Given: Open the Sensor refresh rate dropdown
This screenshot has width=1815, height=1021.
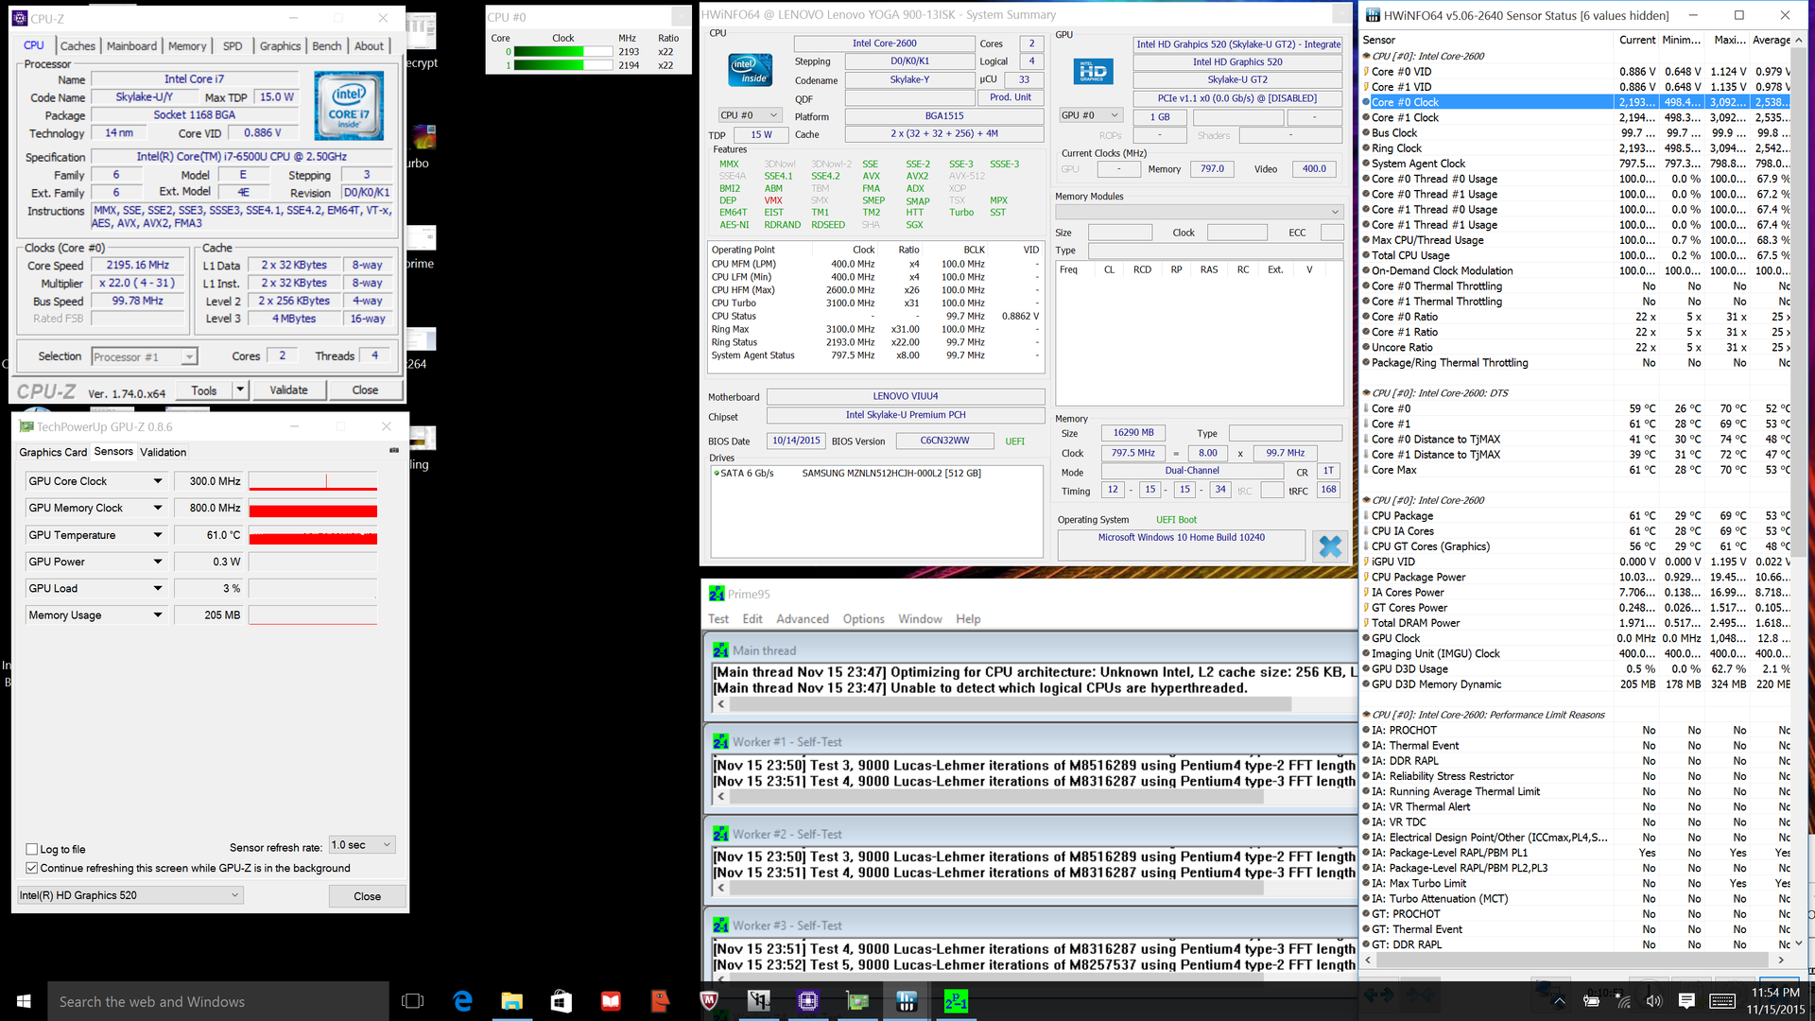Looking at the screenshot, I should point(362,845).
